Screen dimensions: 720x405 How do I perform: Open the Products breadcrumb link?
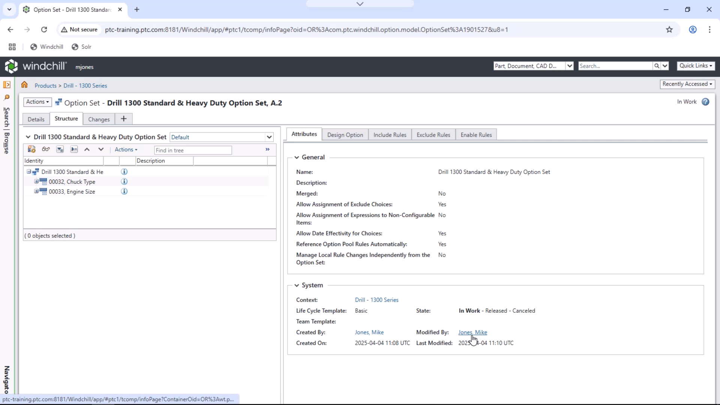tap(45, 85)
